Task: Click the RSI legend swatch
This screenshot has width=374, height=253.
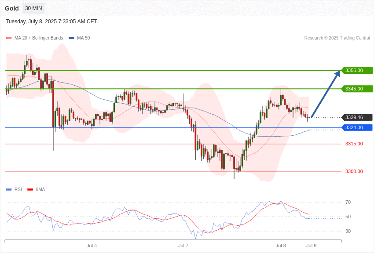Action: tap(9, 190)
